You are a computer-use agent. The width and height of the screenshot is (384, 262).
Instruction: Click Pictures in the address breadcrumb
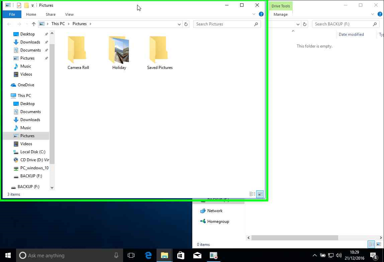[x=80, y=24]
